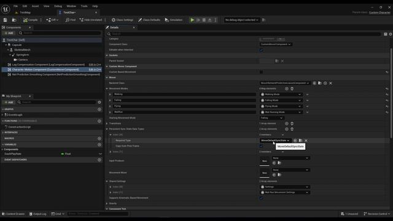
Task: Open the debug object selection dropdown
Action: (241, 20)
